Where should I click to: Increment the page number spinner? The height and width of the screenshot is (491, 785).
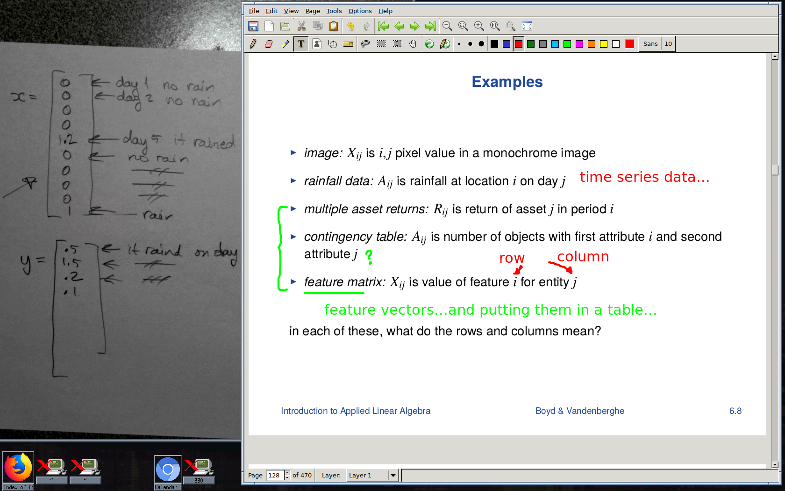pos(287,473)
